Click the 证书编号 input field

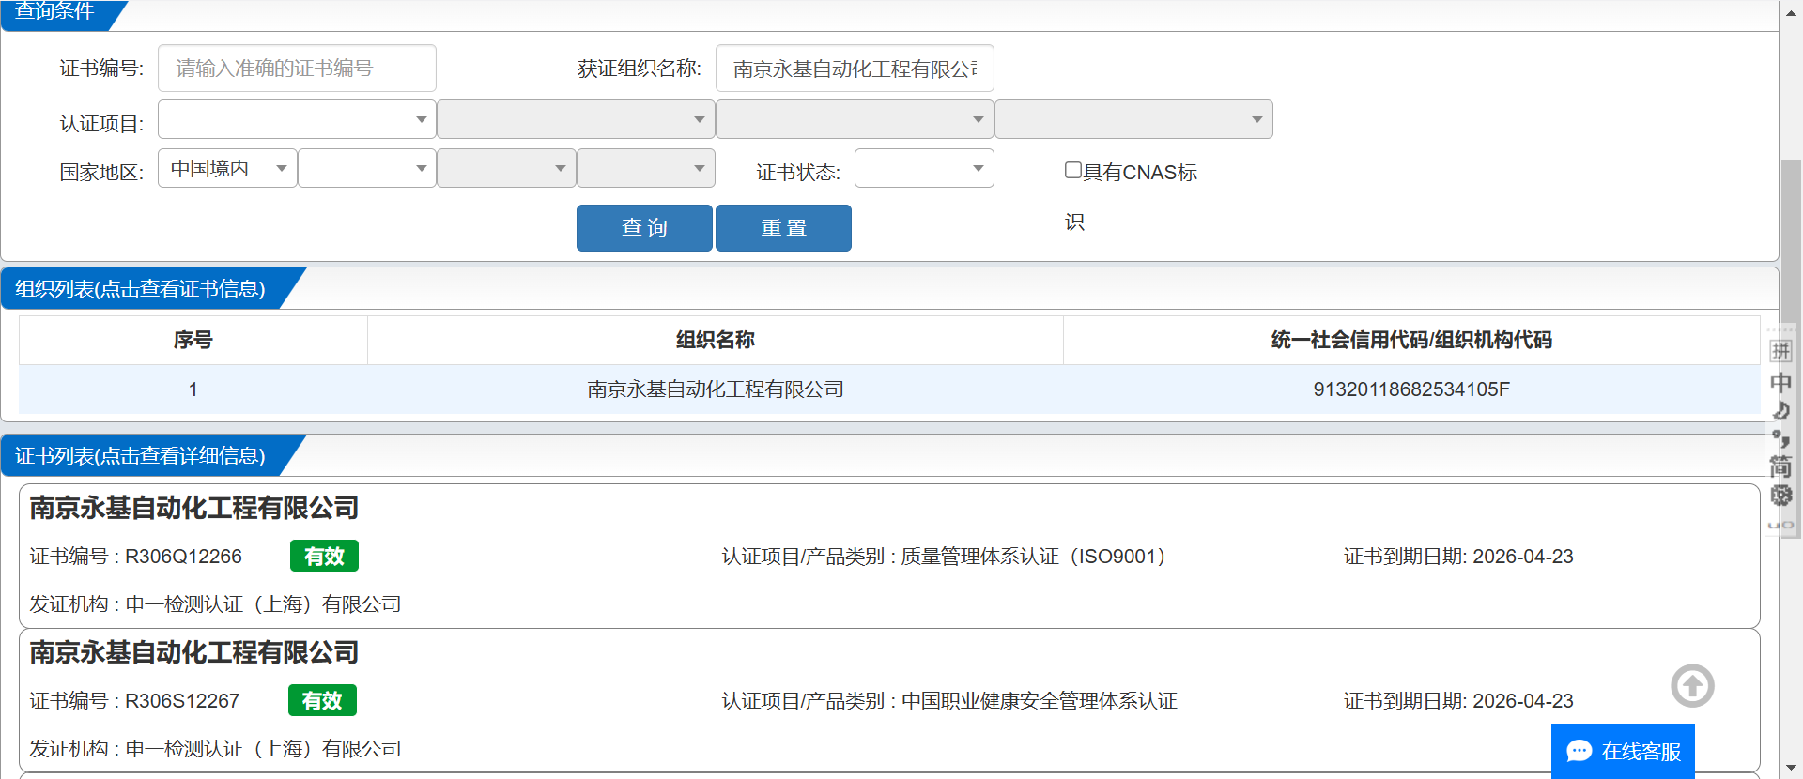pos(297,69)
